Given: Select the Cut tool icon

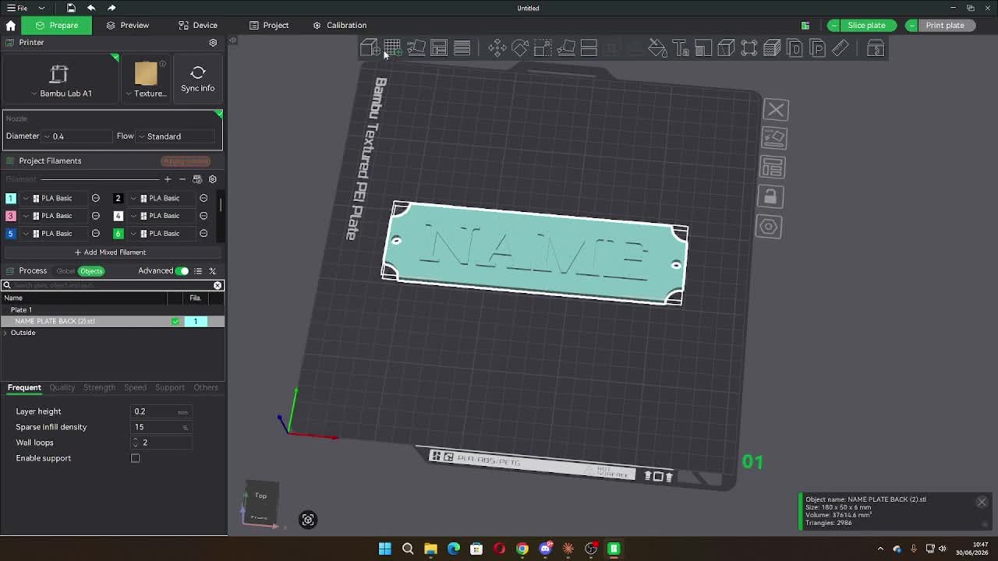Looking at the screenshot, I should (589, 48).
